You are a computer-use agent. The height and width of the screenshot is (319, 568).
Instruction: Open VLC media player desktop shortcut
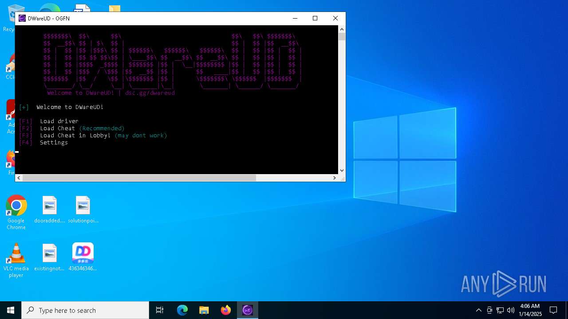pyautogui.click(x=16, y=261)
